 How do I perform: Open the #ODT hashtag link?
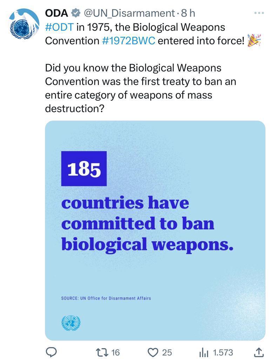click(59, 27)
